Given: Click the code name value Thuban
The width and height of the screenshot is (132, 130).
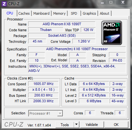Looking at the screenshot, I should (46, 30).
